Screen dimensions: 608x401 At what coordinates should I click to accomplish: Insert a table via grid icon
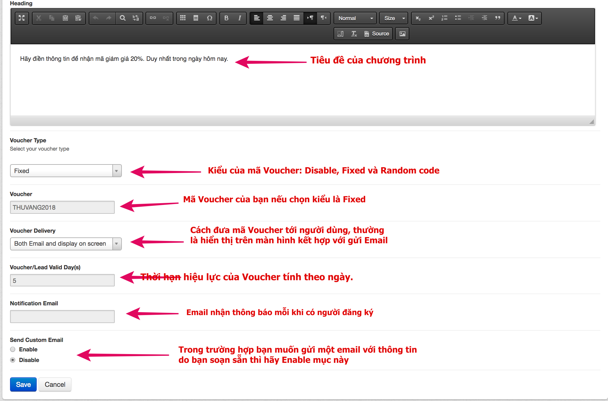(183, 18)
